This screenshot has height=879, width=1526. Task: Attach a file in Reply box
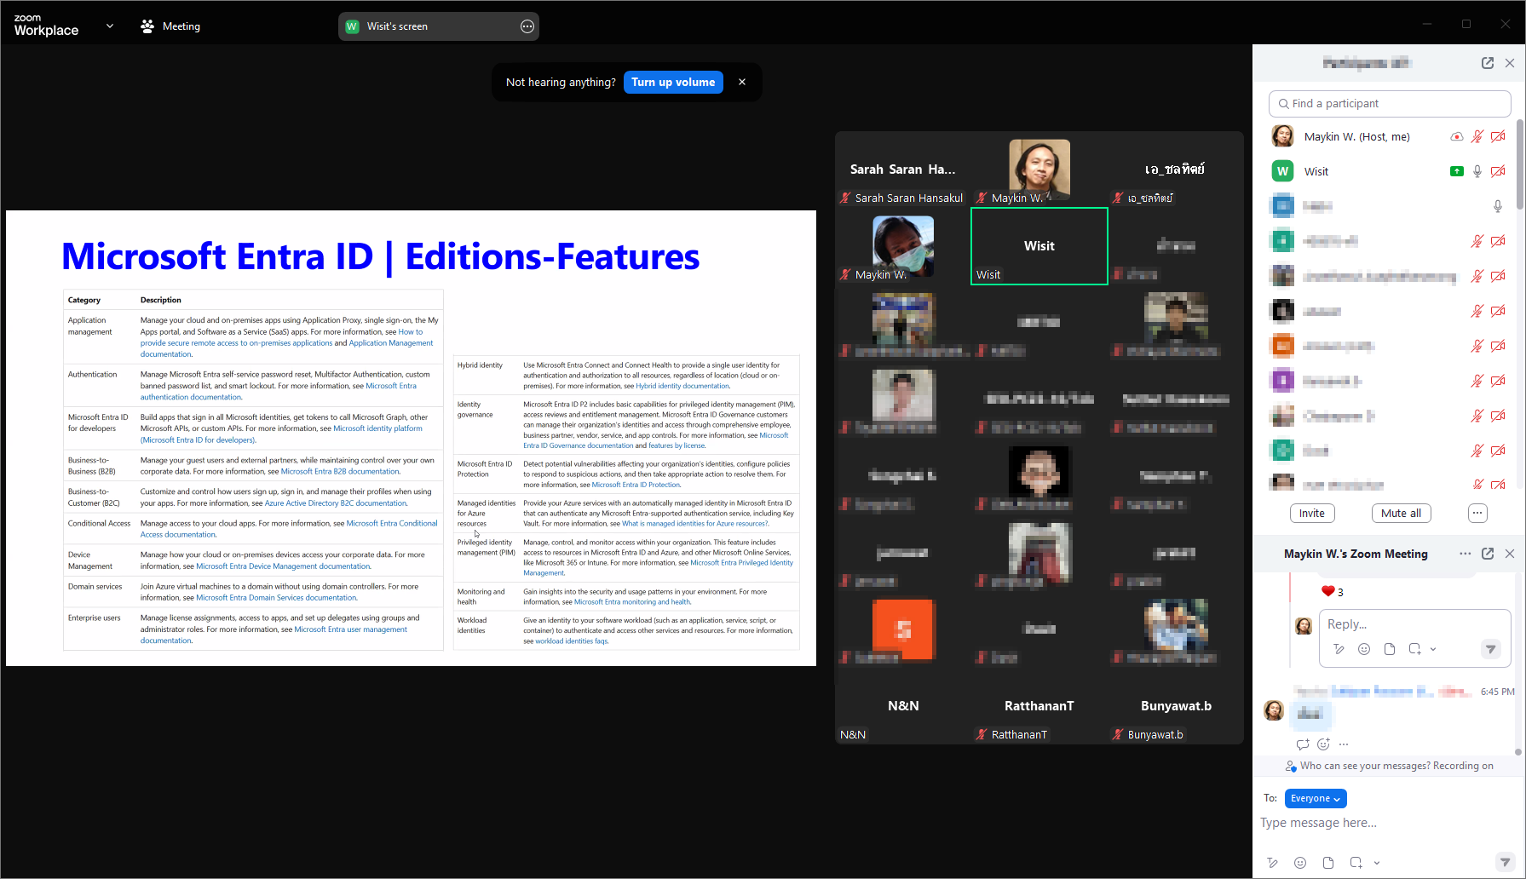click(1390, 649)
